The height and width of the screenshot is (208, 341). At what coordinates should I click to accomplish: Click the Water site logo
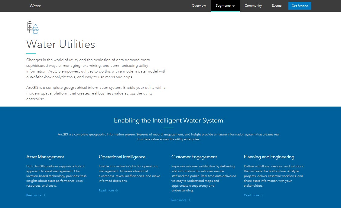pyautogui.click(x=35, y=6)
